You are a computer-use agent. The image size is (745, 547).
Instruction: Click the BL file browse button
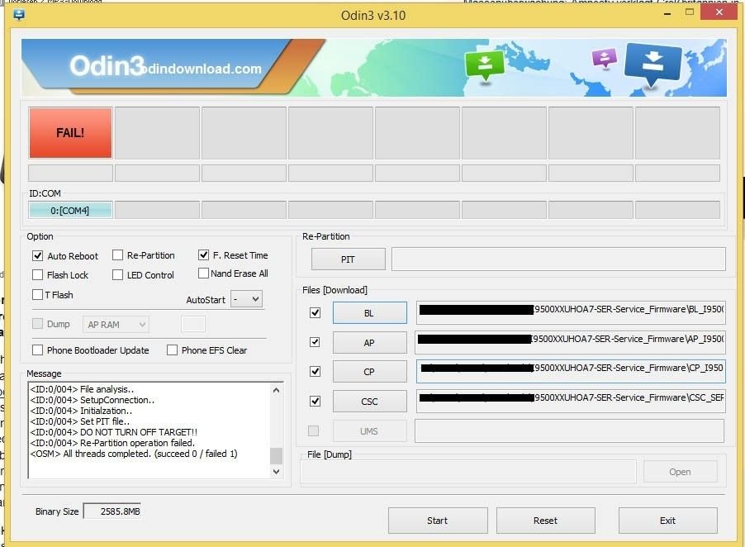[370, 312]
